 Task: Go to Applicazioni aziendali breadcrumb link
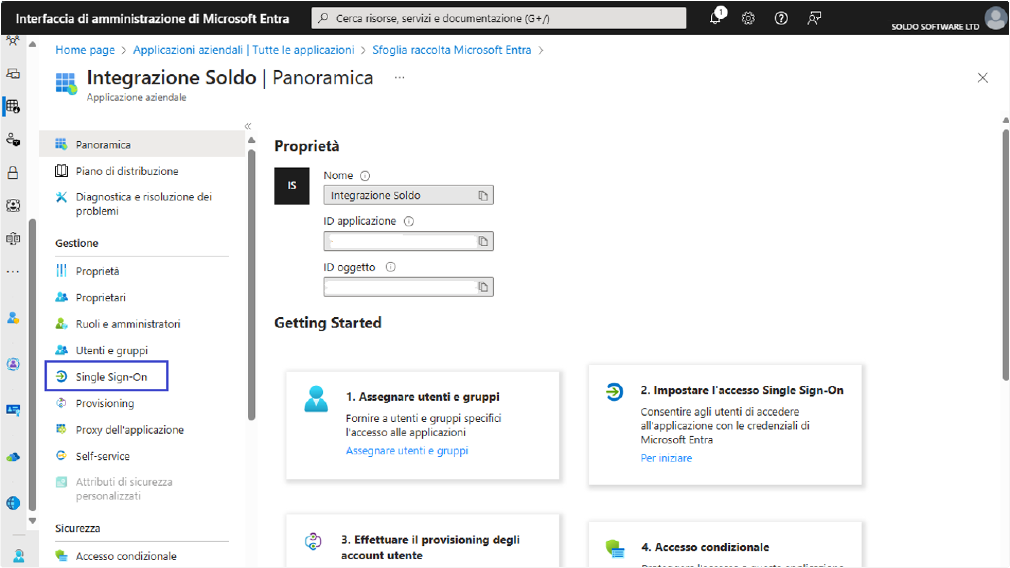[243, 50]
